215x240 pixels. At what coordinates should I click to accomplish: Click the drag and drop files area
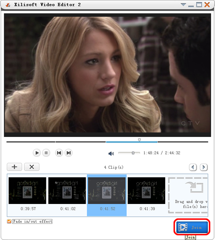(188, 195)
